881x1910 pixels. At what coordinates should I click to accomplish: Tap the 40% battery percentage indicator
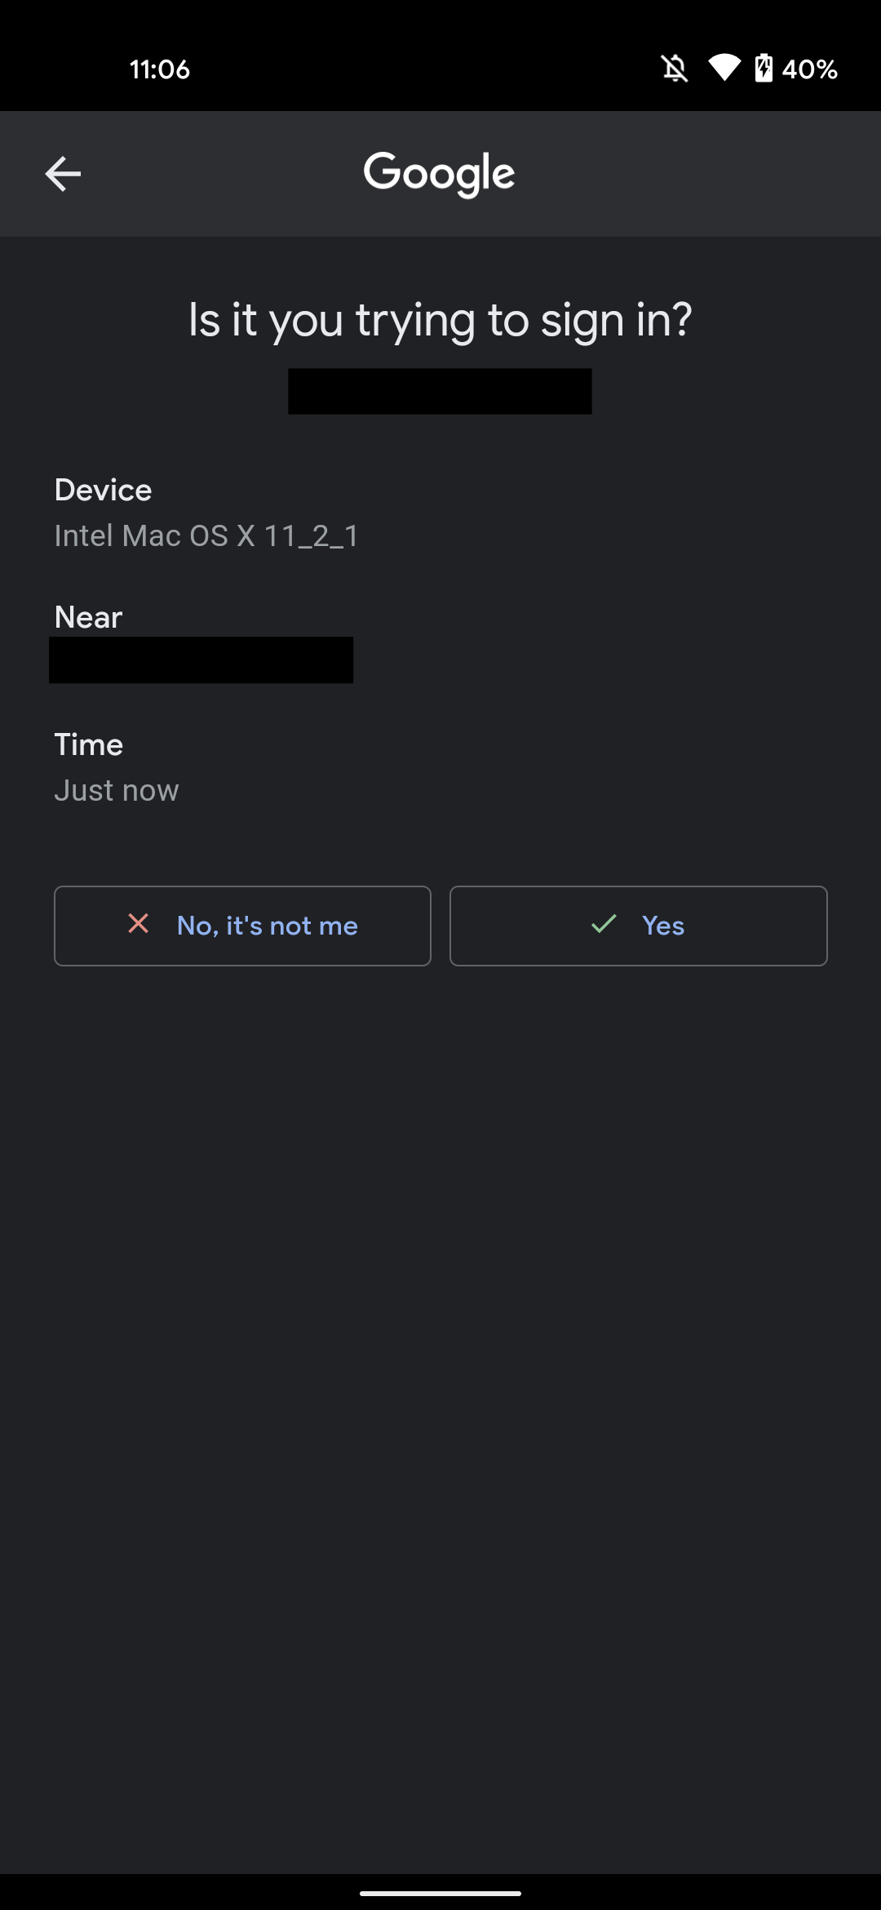click(808, 69)
